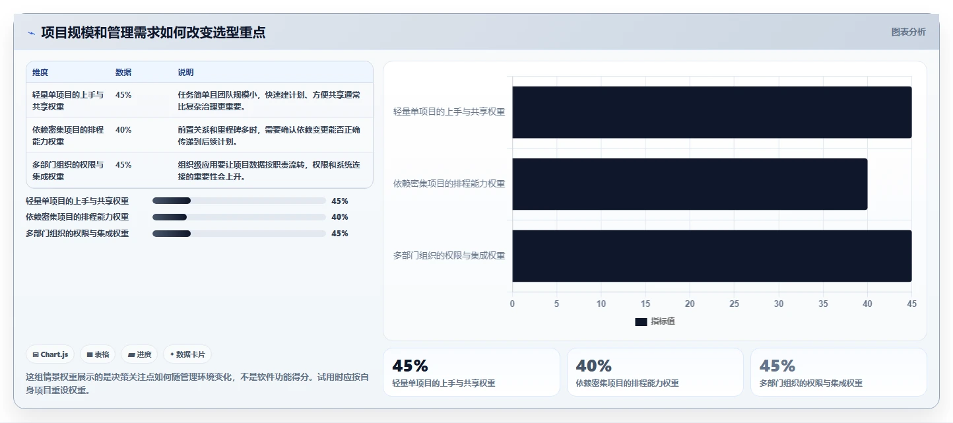Click x-axis tick 20

[x=690, y=304]
